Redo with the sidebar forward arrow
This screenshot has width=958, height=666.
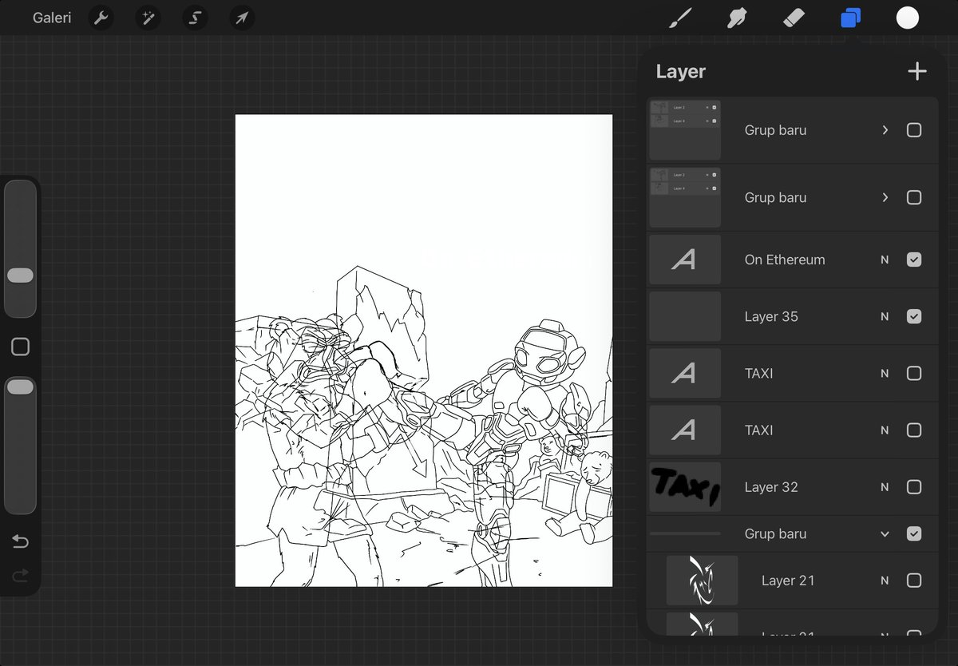[x=20, y=575]
